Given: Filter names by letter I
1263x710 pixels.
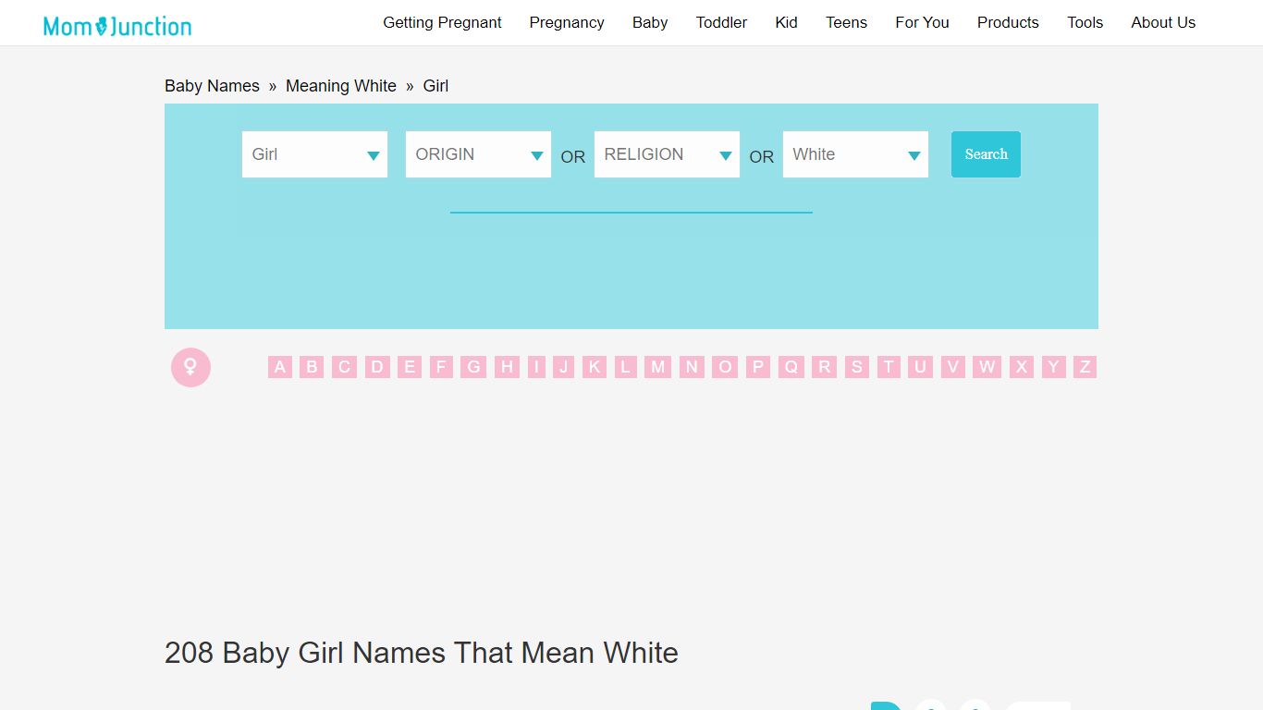Looking at the screenshot, I should (x=536, y=367).
